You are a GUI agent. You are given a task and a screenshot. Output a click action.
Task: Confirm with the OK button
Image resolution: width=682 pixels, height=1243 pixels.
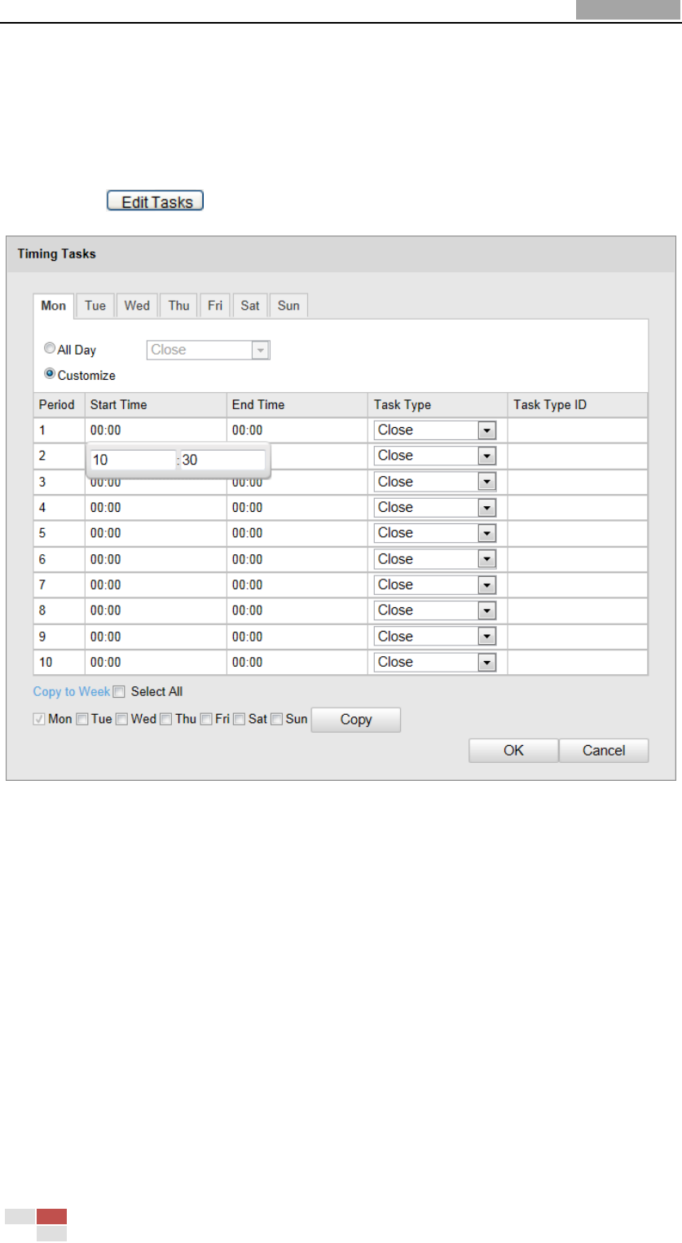513,751
